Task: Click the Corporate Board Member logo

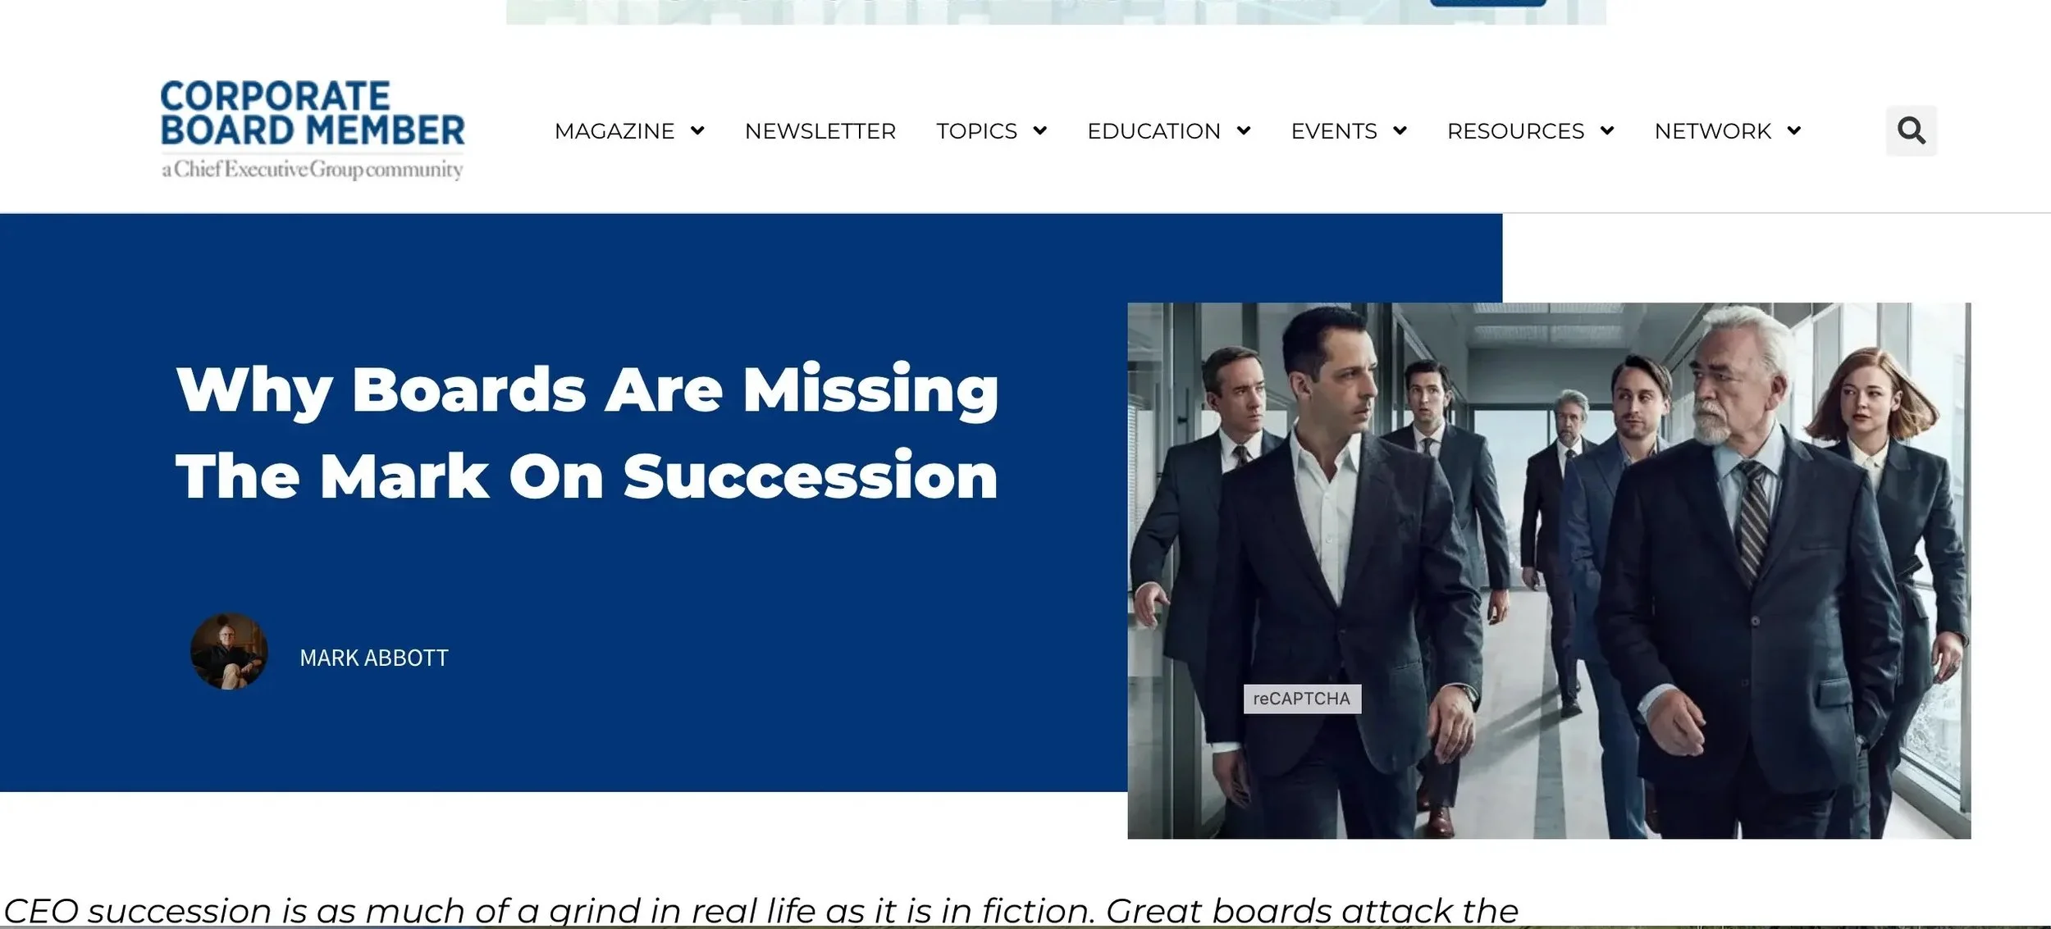Action: pyautogui.click(x=313, y=130)
